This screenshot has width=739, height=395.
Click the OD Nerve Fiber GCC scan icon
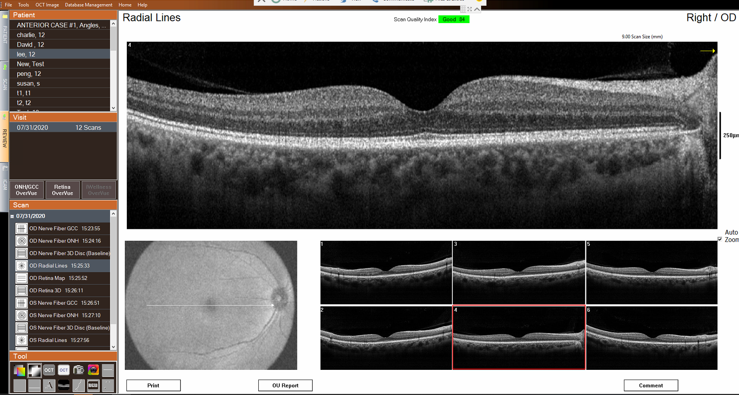tap(21, 228)
